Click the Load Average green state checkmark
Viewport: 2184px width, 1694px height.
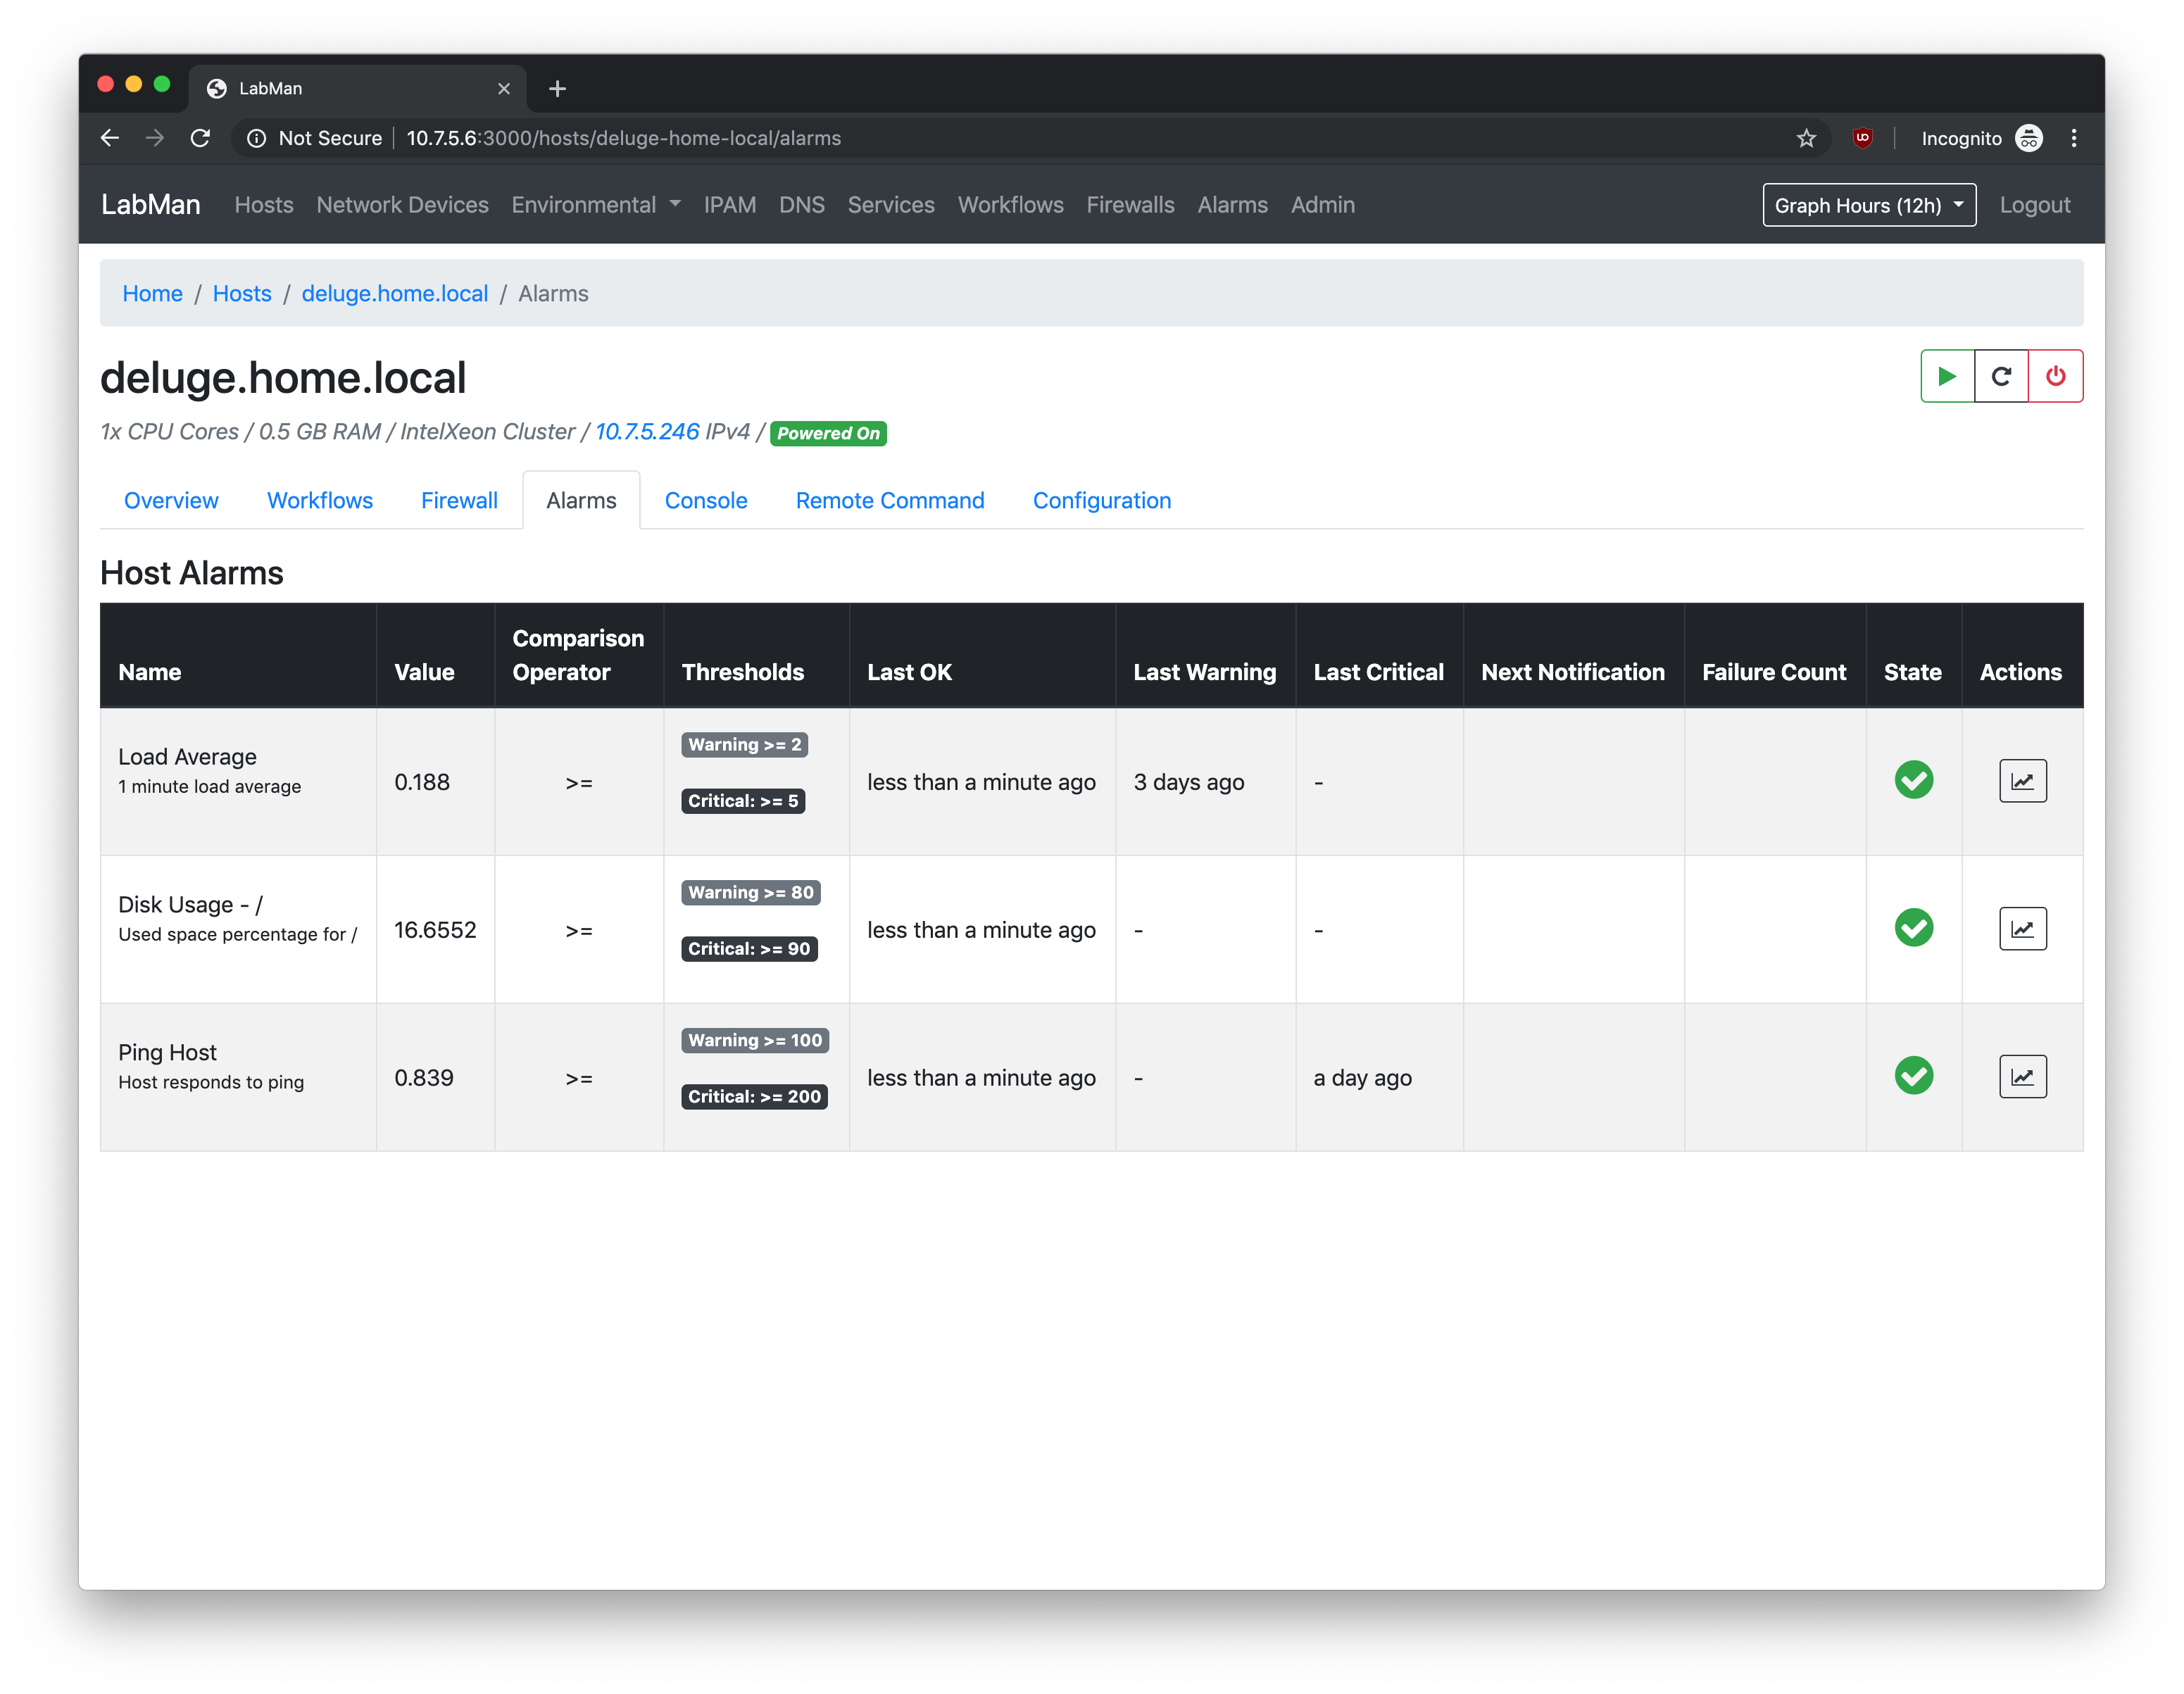point(1913,780)
